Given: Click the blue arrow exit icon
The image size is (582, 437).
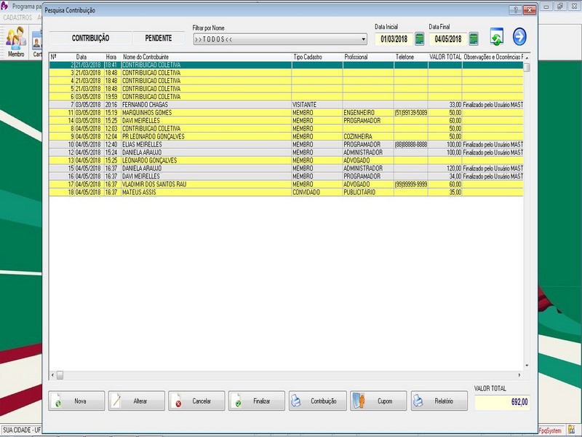Looking at the screenshot, I should (x=519, y=36).
